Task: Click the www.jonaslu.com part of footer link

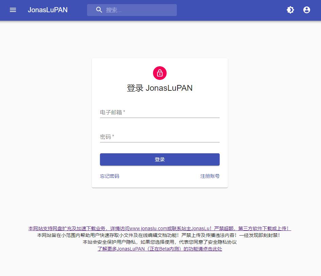Action: tap(148, 228)
